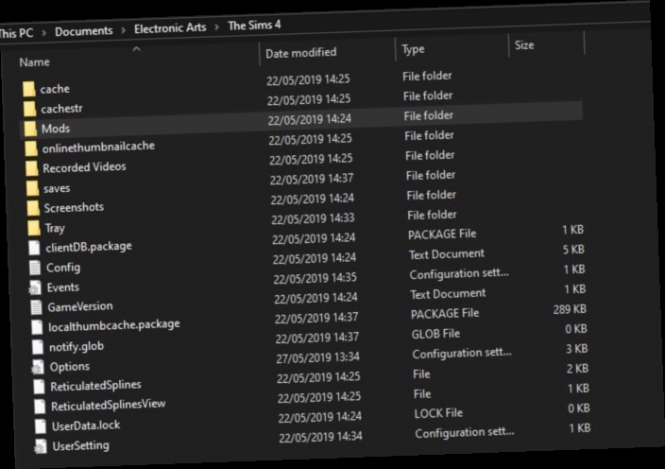Expand chevron after Electronic Arts breadcrumb

(x=217, y=27)
